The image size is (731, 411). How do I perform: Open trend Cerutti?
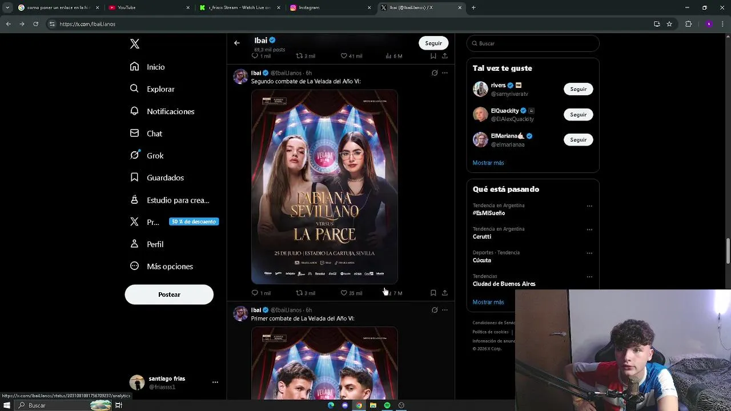tap(482, 236)
